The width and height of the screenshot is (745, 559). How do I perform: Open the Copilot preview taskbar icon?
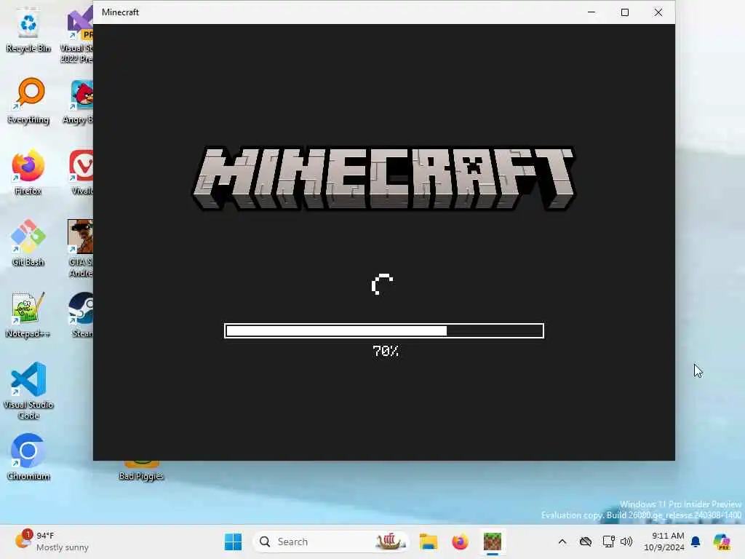click(x=722, y=542)
